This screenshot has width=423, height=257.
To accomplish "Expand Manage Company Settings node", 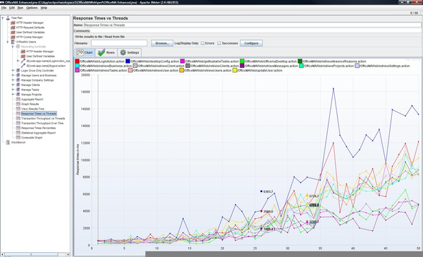I will [x=13, y=80].
